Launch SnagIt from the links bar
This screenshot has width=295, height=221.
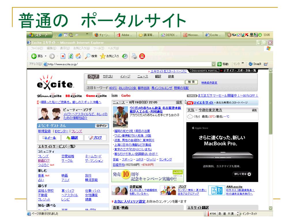(x=255, y=64)
